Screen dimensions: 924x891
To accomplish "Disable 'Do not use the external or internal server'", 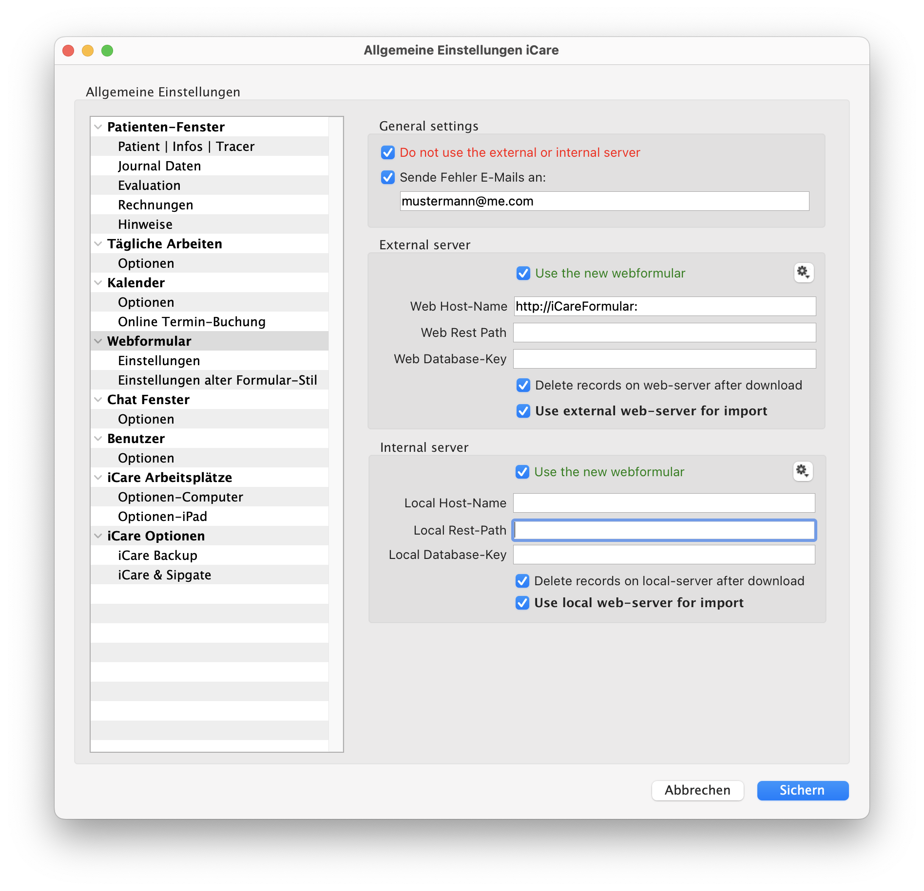I will (x=388, y=153).
